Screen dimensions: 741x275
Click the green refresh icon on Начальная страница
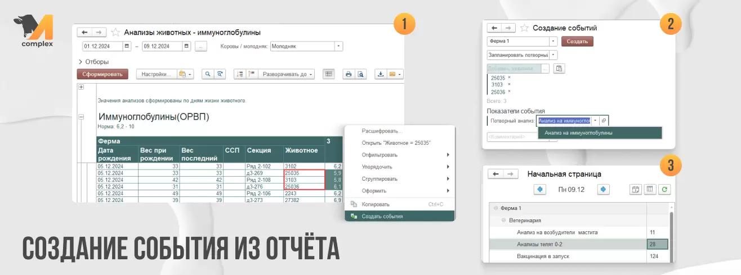tap(665, 190)
